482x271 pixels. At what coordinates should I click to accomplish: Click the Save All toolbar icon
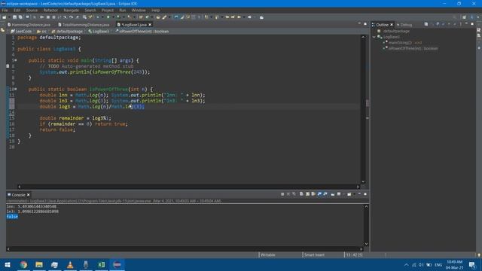coord(20,17)
